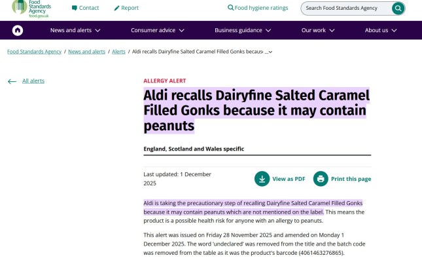Image resolution: width=422 pixels, height=264 pixels.
Task: Expand the truncated breadcrumb chevron
Action: (x=270, y=52)
